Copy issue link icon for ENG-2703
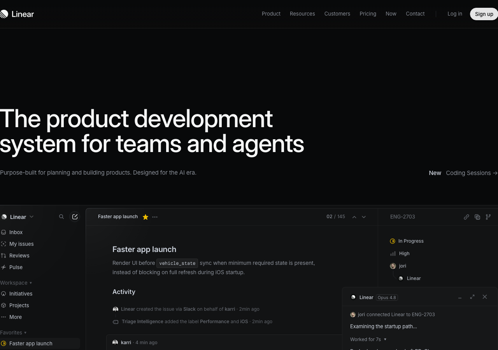The image size is (498, 350). coord(466,217)
